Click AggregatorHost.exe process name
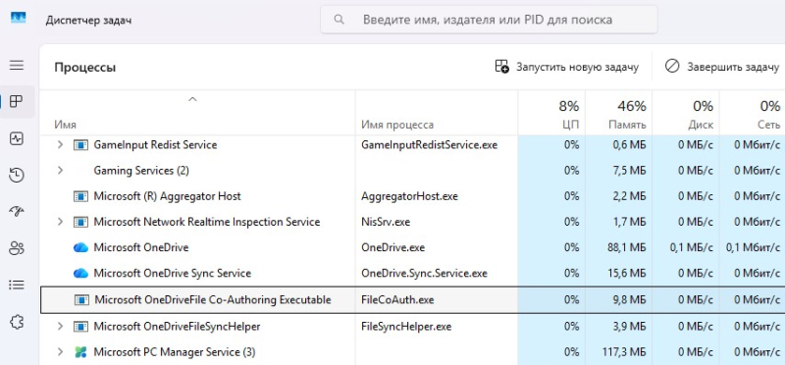Image resolution: width=785 pixels, height=365 pixels. coord(409,196)
